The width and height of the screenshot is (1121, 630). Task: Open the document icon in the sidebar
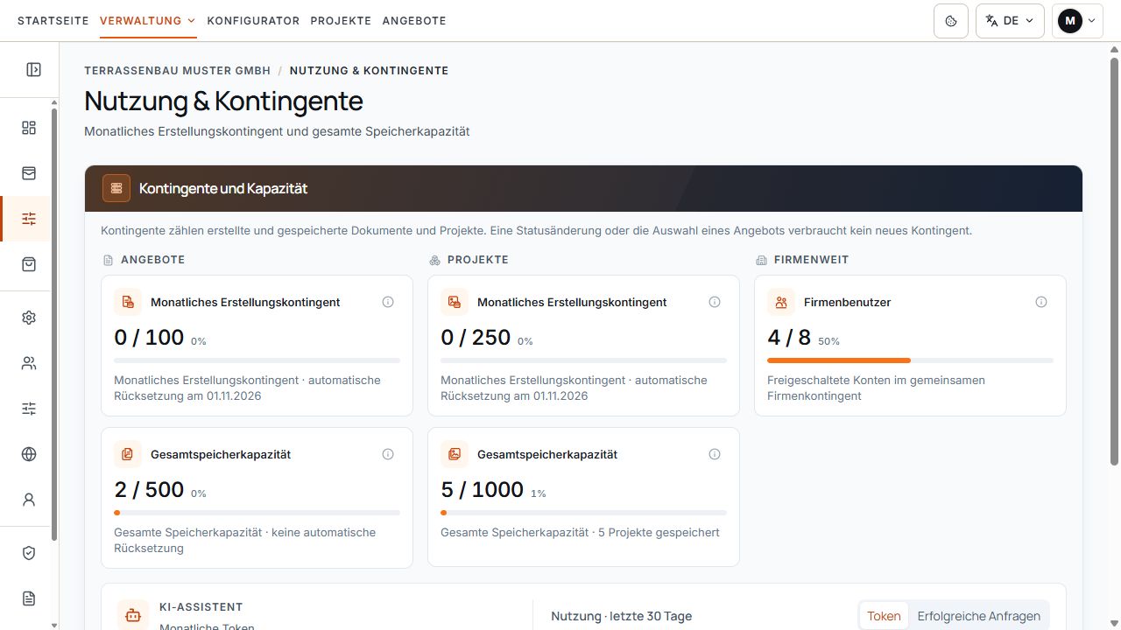pos(29,598)
